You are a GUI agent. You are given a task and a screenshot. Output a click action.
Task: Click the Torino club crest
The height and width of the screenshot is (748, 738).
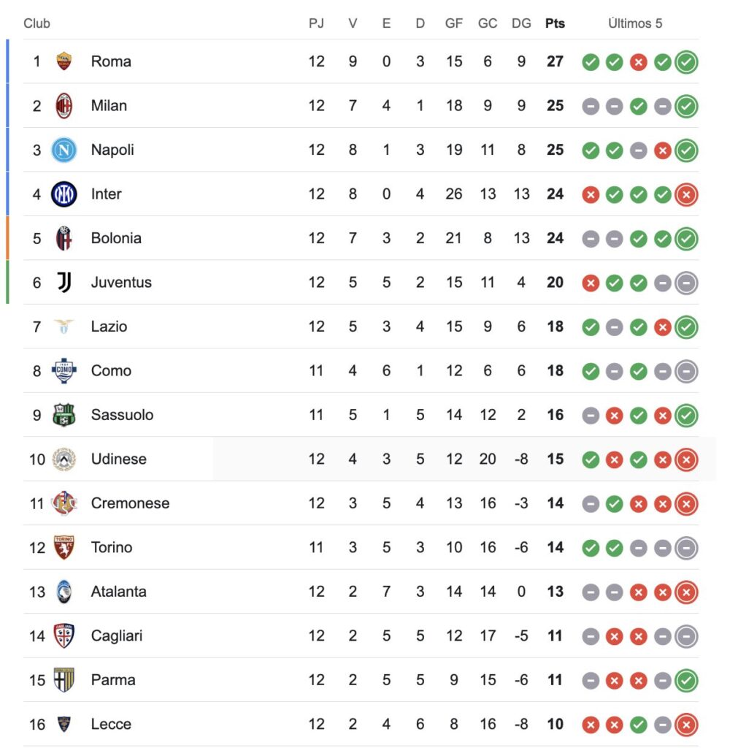point(64,547)
